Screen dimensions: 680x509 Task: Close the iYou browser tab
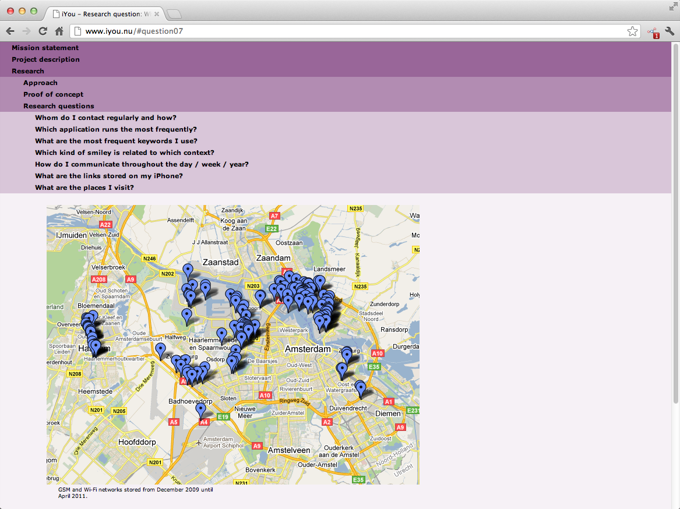(157, 14)
